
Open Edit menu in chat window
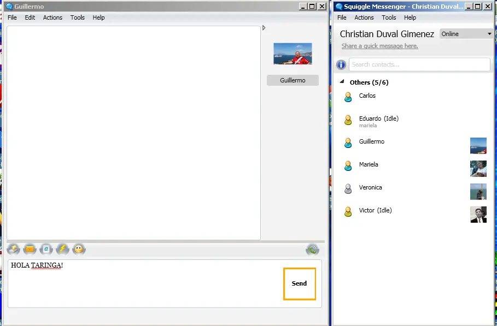click(x=30, y=17)
